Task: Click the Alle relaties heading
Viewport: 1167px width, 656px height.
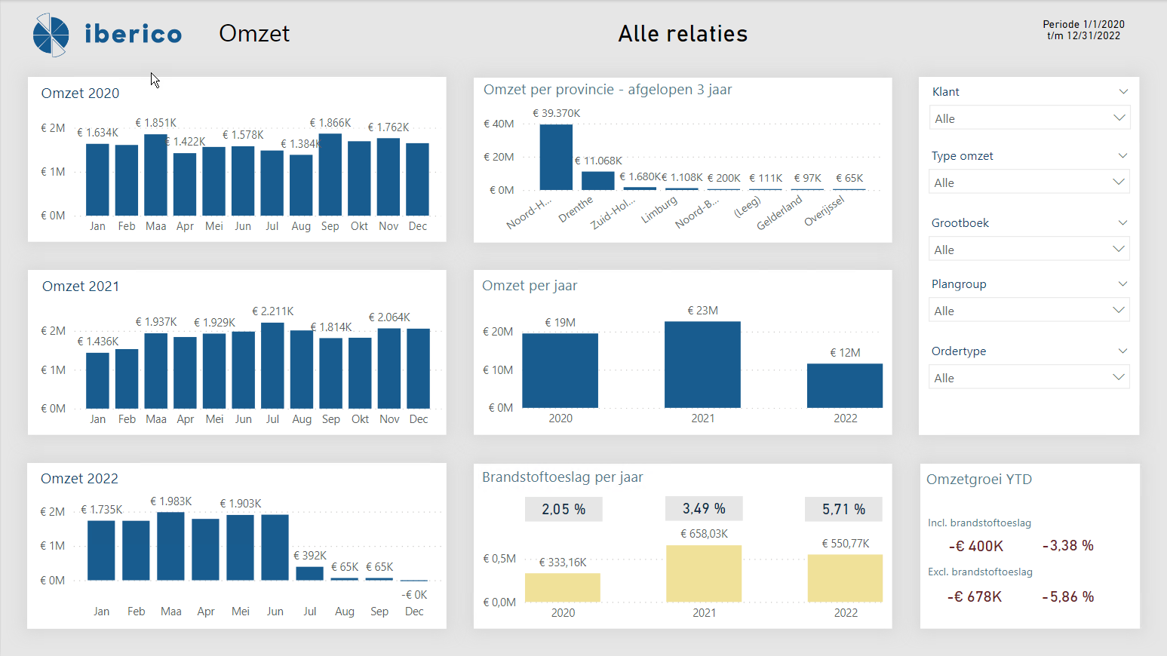Action: click(683, 33)
